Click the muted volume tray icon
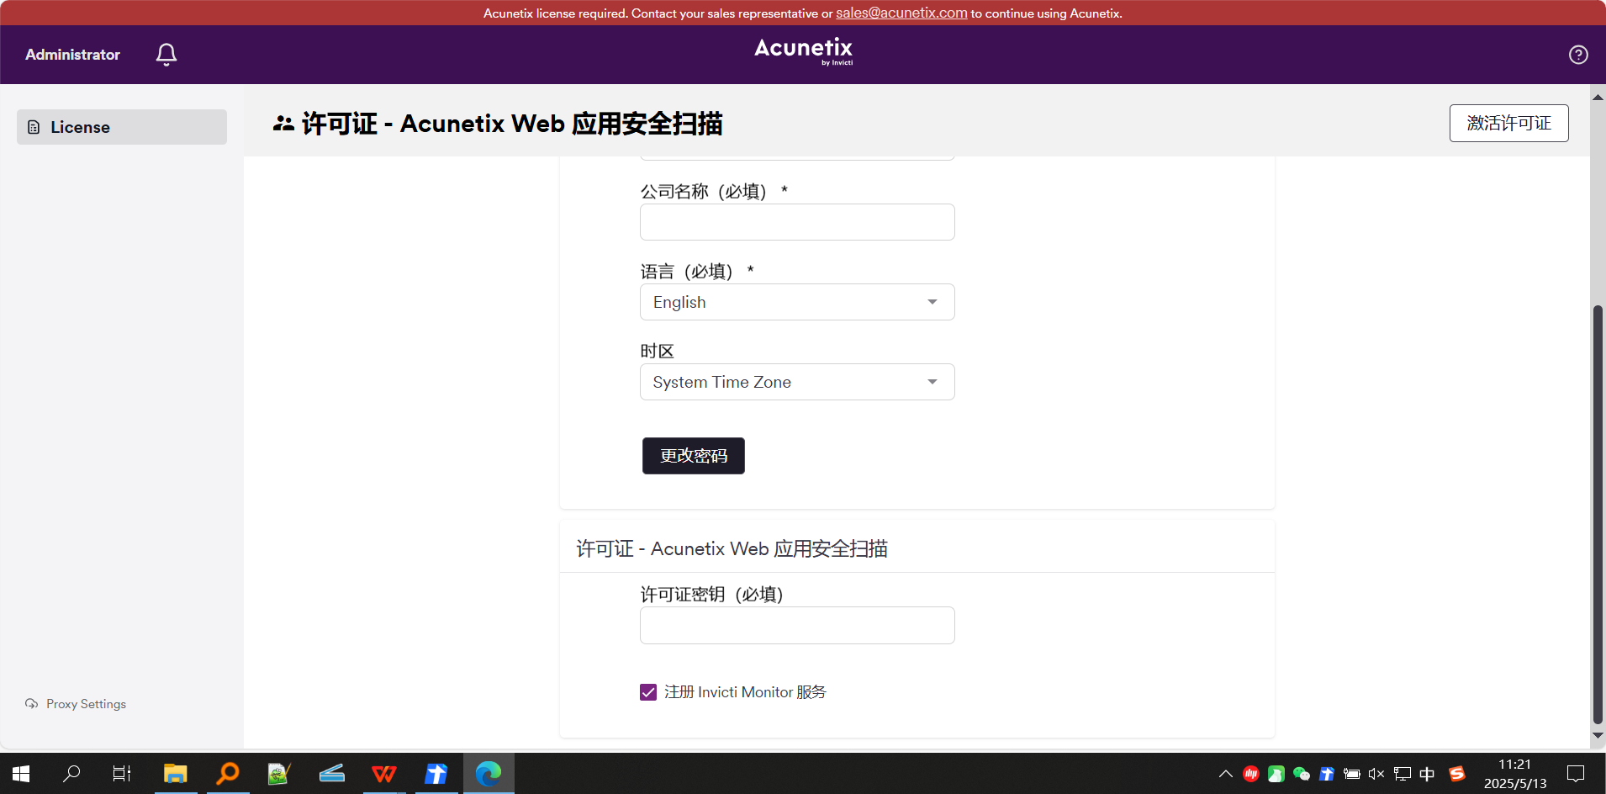 coord(1376,774)
